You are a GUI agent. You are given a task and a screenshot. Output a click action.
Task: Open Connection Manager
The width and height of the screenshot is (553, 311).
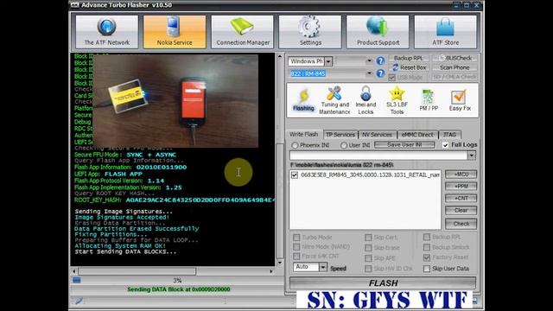click(242, 32)
